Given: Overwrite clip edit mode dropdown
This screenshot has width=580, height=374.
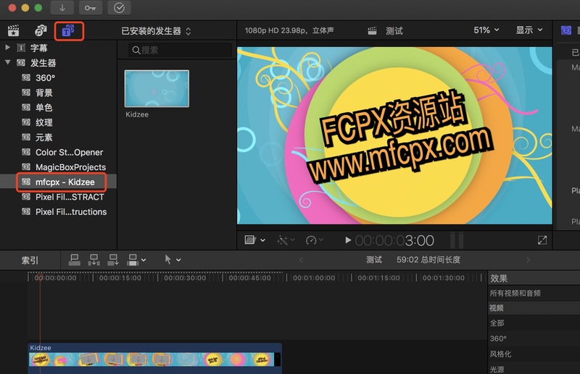Looking at the screenshot, I should click(x=136, y=260).
